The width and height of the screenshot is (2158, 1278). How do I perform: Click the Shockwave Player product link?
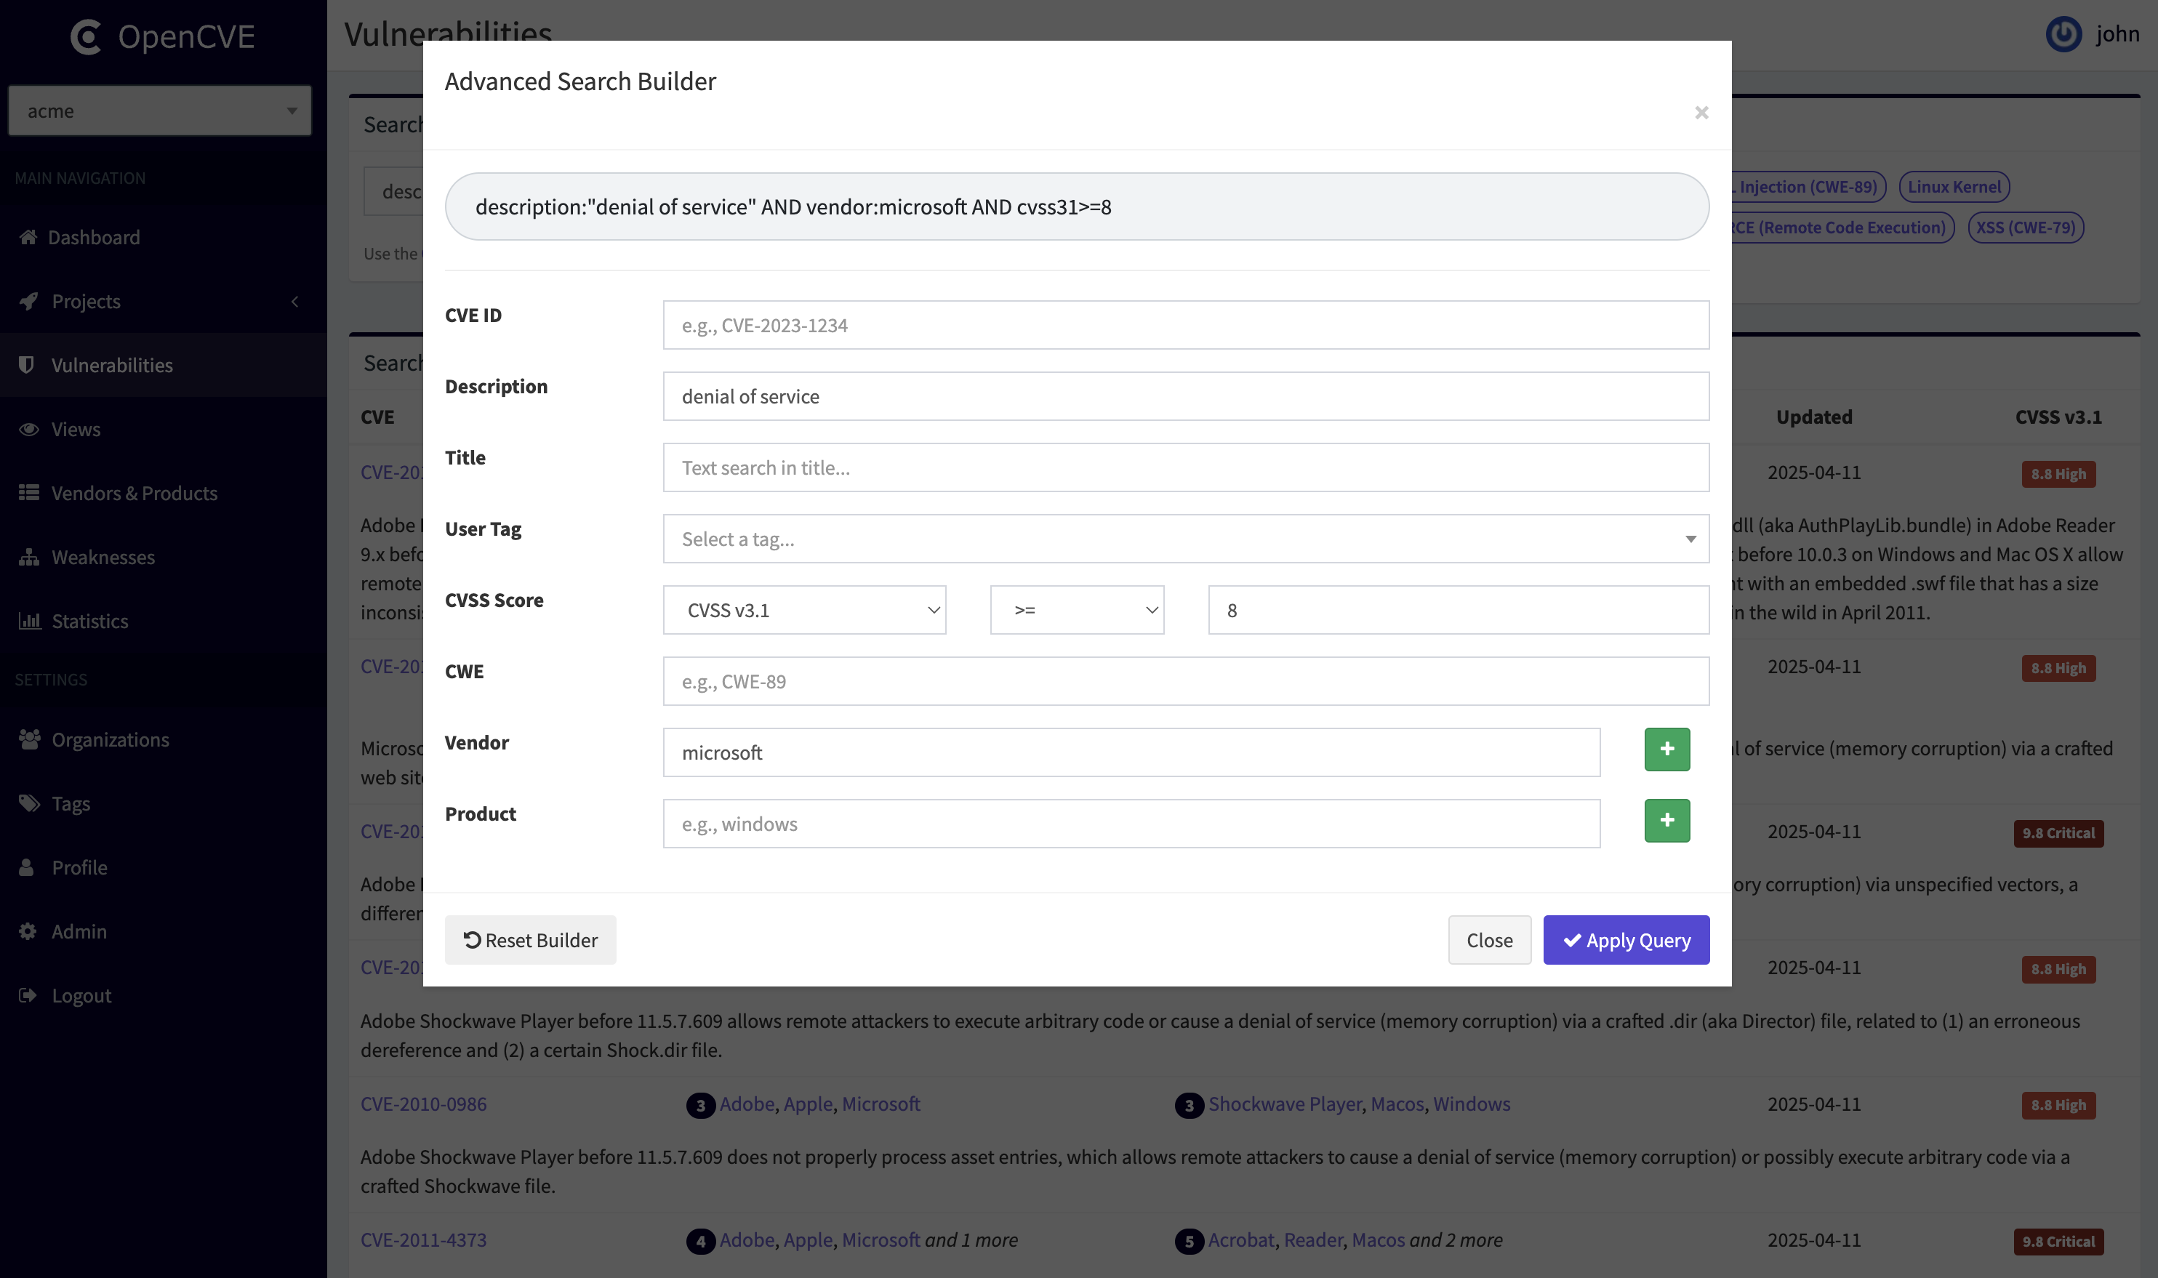(x=1285, y=1104)
